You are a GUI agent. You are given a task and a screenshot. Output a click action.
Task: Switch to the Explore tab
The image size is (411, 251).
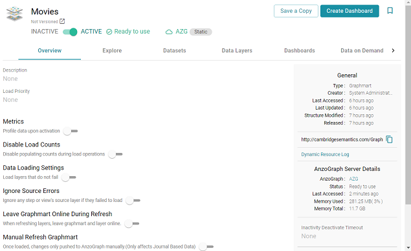click(x=112, y=50)
